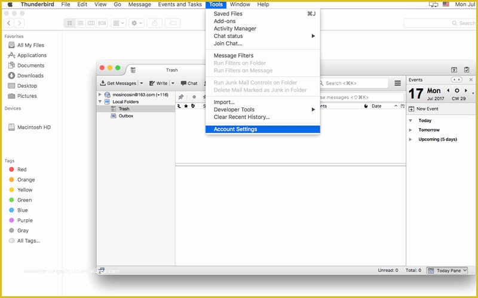Collapse Local Folders tree
The height and width of the screenshot is (298, 478).
click(x=100, y=101)
